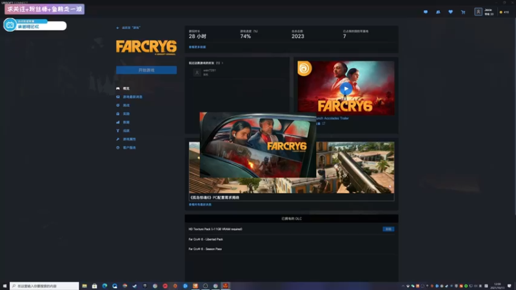Click the 查看更多数据 view more stats link
The width and height of the screenshot is (516, 290).
coord(197,47)
